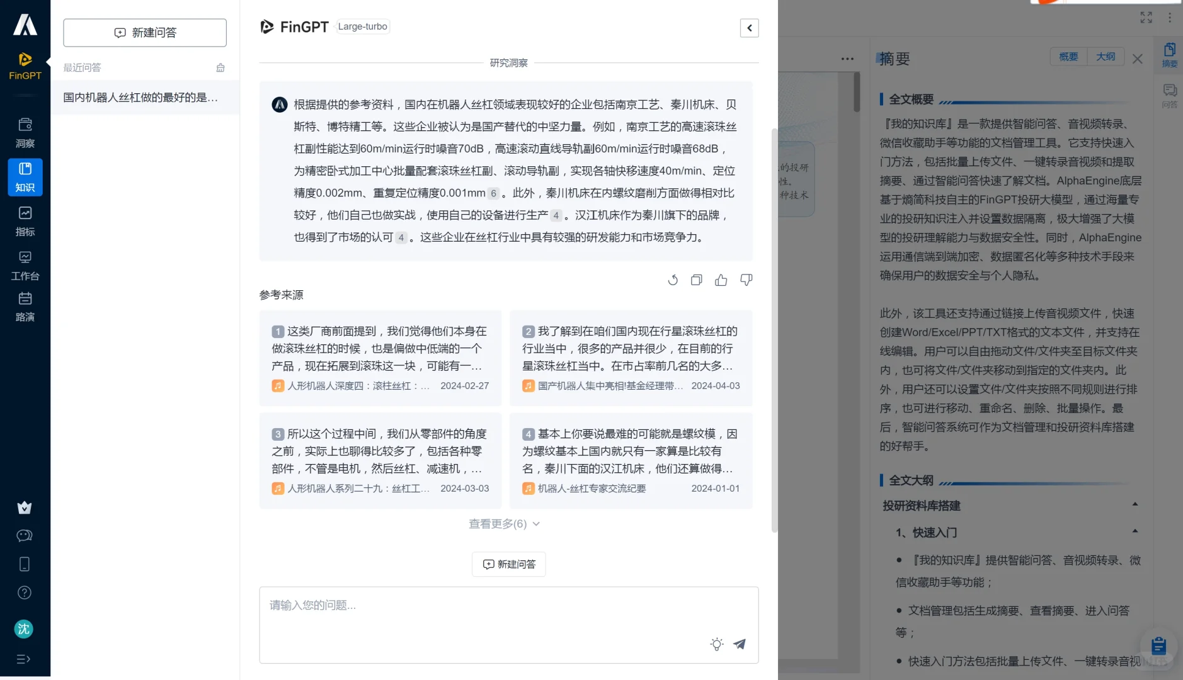
Task: Click 新建问答 button below references
Action: pyautogui.click(x=509, y=564)
